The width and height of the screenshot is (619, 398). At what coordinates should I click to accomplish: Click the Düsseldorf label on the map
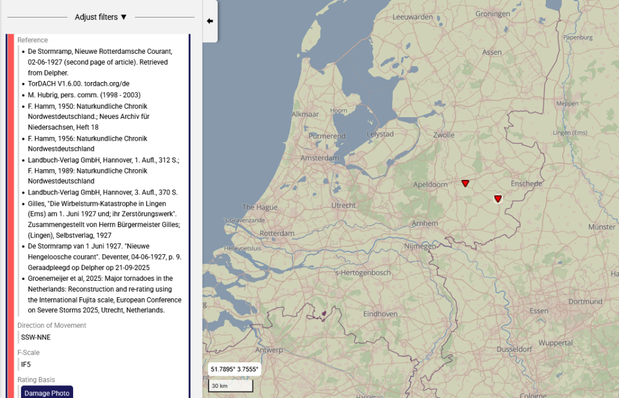(514, 349)
